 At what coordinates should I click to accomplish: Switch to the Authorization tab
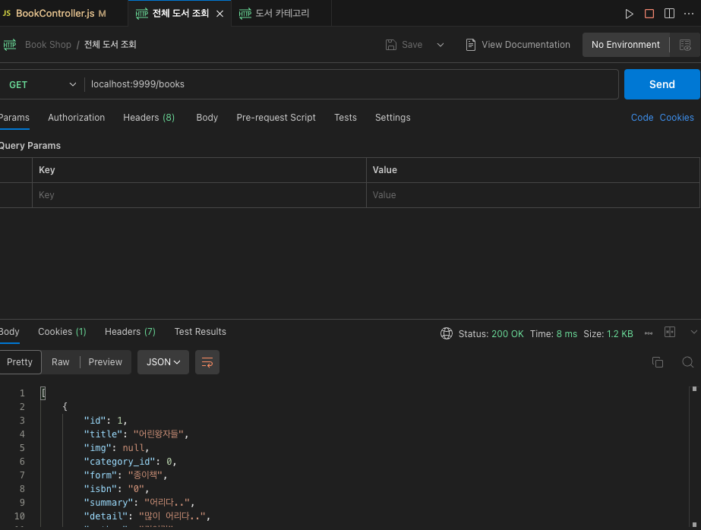click(76, 118)
